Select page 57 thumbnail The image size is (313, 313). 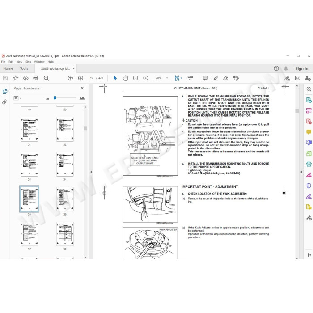(x=30, y=234)
